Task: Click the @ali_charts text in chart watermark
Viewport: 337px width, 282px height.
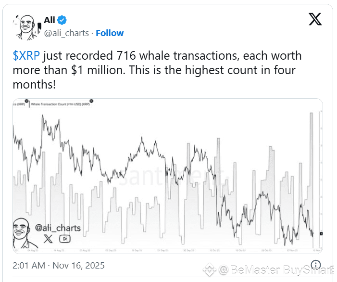Action: click(x=58, y=227)
